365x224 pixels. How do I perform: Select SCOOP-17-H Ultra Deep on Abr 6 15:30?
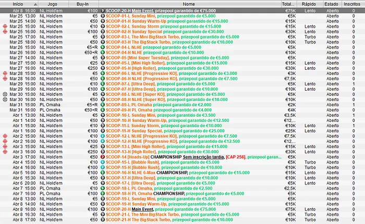tap(182, 178)
